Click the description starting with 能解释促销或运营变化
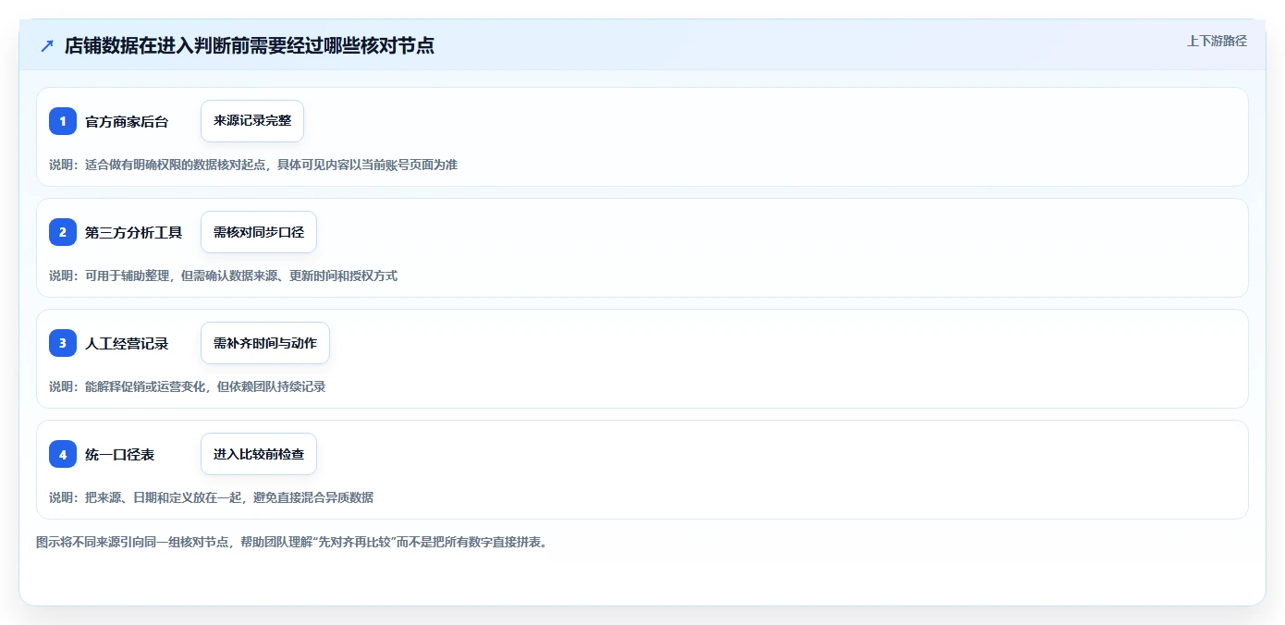This screenshot has height=625, width=1285. coord(188,386)
